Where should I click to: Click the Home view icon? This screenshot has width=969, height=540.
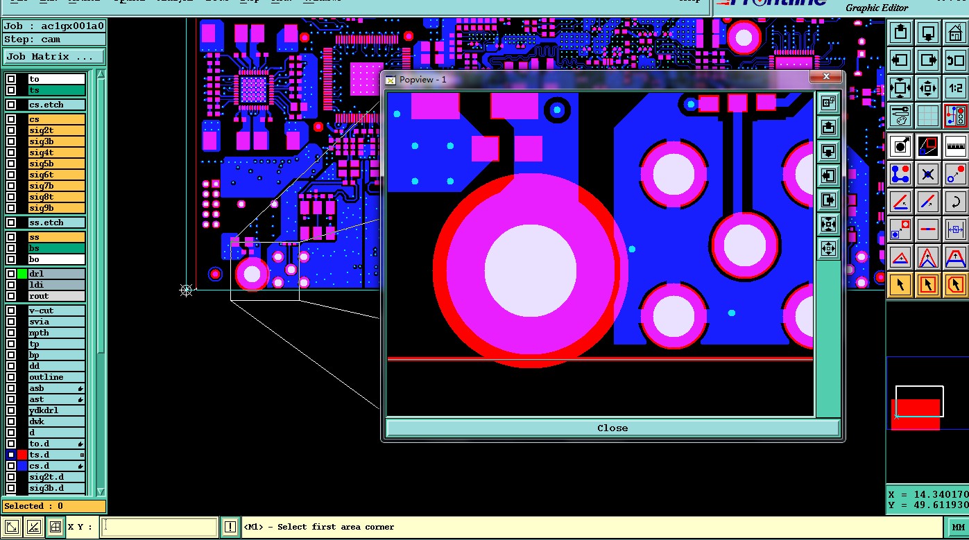tap(956, 33)
